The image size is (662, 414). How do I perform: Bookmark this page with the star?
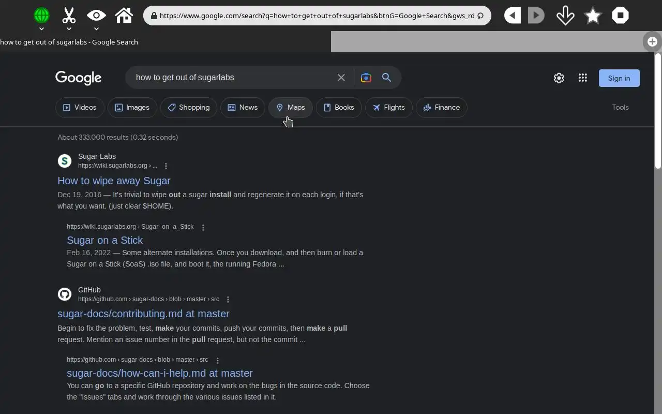[x=593, y=16]
